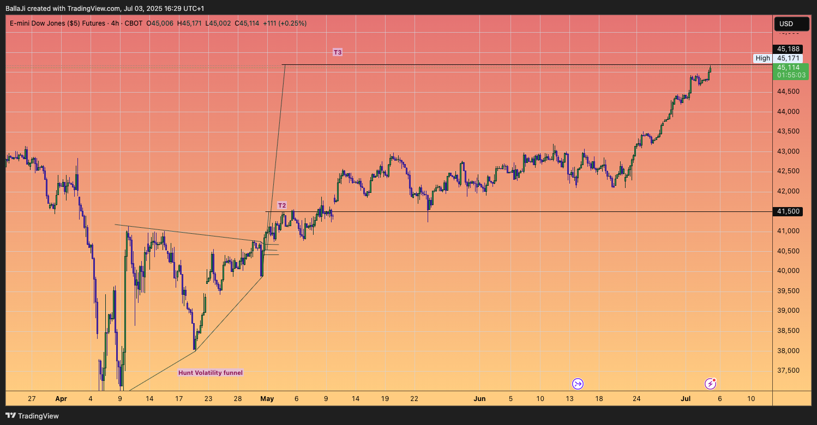This screenshot has height=425, width=817.
Task: Click the futures contract rollover marker icon
Action: [x=578, y=384]
